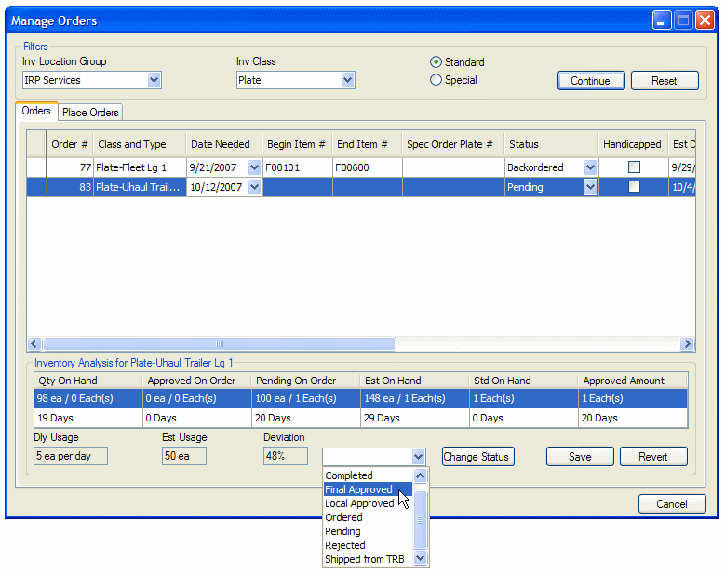Click the orders grid left scroll arrow
725x575 pixels.
coord(34,343)
